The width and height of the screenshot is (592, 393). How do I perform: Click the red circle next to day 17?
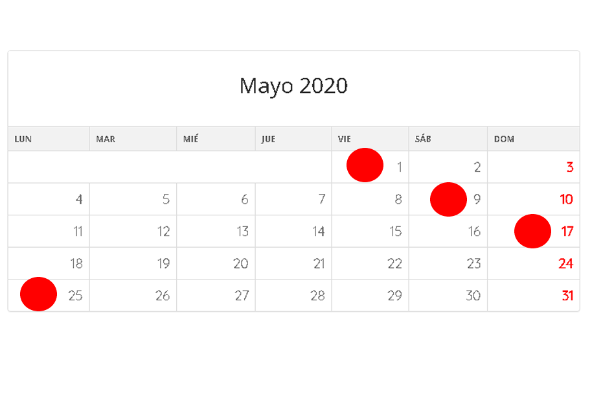(532, 231)
